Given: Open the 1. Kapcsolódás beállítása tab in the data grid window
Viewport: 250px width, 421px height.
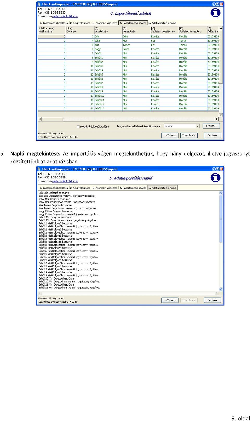Looking at the screenshot, I should click(53, 23).
